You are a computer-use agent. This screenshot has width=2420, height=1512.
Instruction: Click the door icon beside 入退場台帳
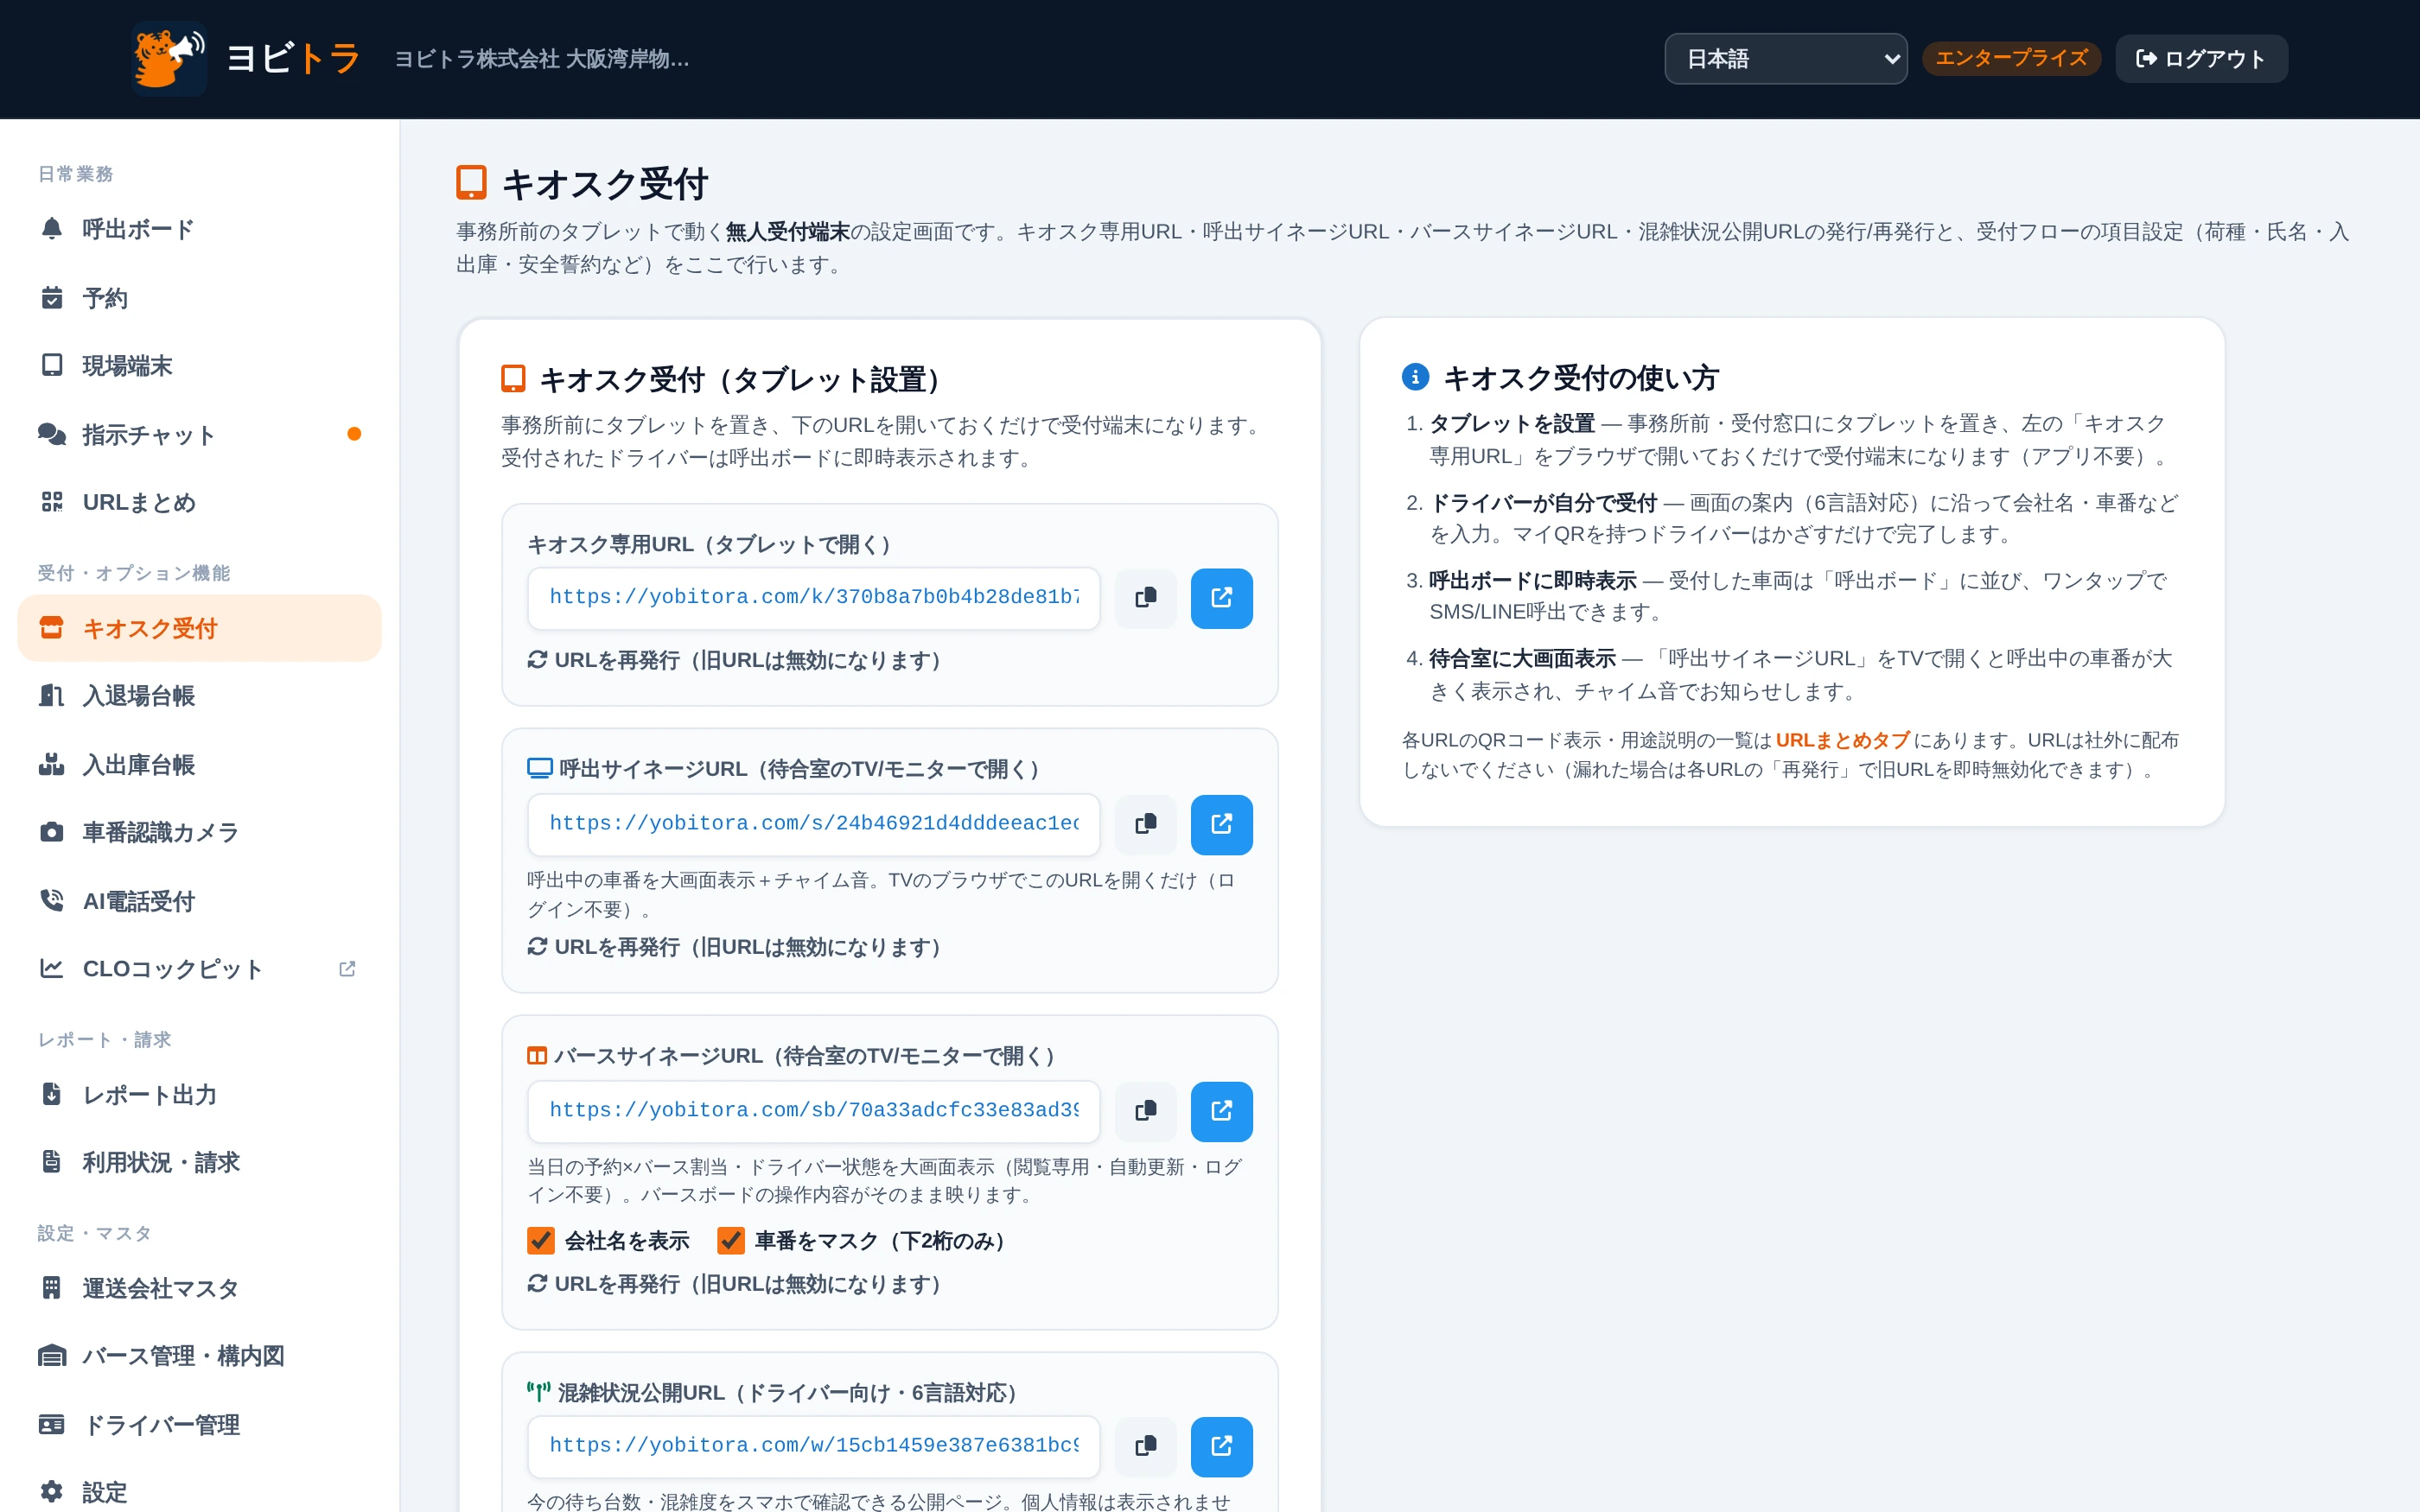coord(52,695)
